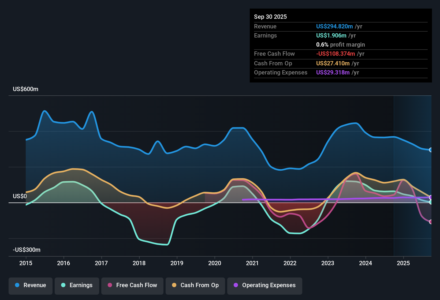Click the pink Free Cash Flow legend dot

click(109, 285)
